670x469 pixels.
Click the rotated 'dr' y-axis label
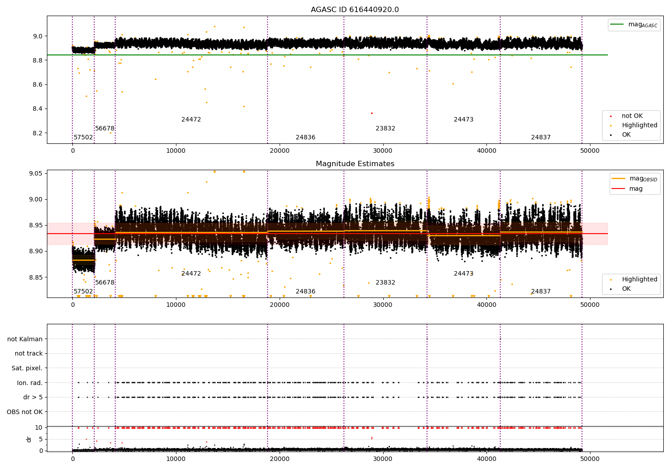pos(29,439)
